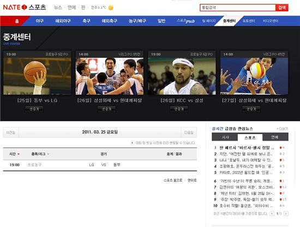Open the 축구 navigation tab

pyautogui.click(x=87, y=21)
